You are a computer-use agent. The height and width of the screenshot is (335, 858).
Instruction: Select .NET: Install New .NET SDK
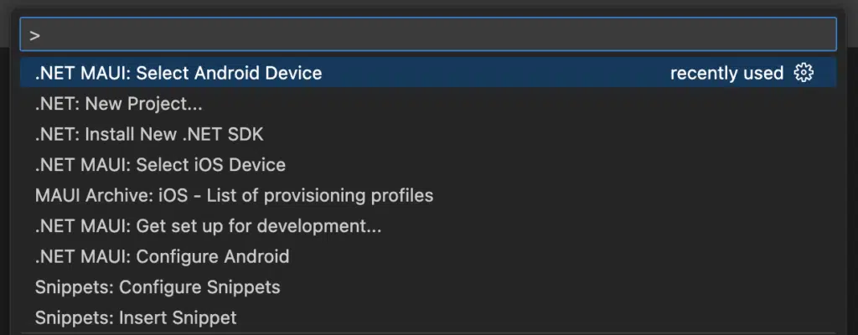tap(149, 134)
